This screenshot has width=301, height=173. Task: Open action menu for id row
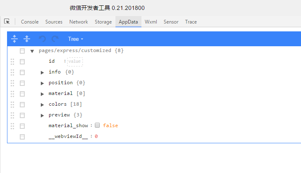tap(22, 62)
